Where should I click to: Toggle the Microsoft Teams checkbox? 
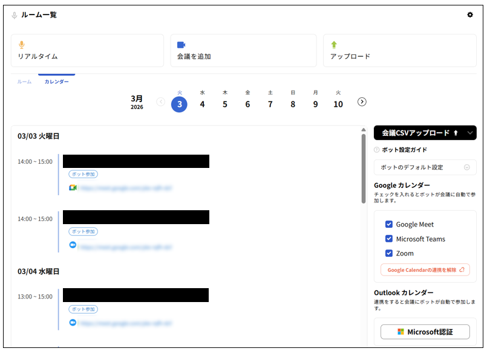point(389,239)
